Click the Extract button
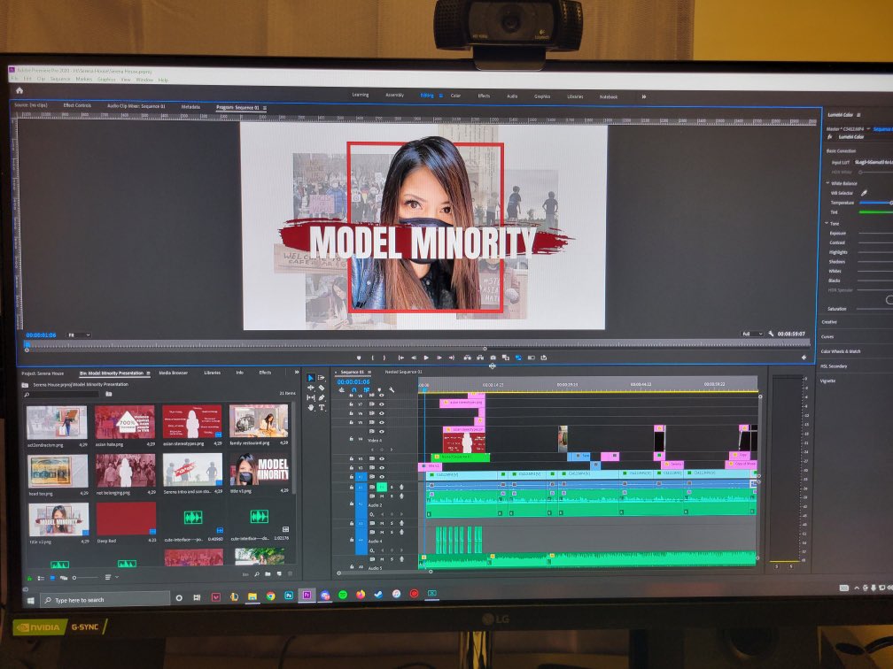Viewport: 893px width, 669px height. (x=480, y=358)
